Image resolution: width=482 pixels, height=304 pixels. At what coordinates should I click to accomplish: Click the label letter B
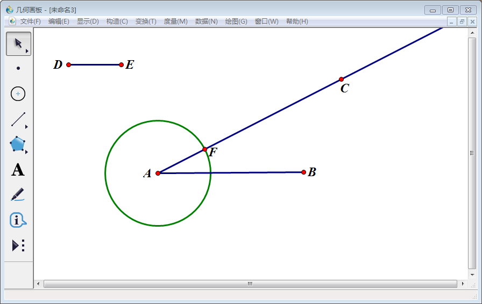(x=312, y=172)
